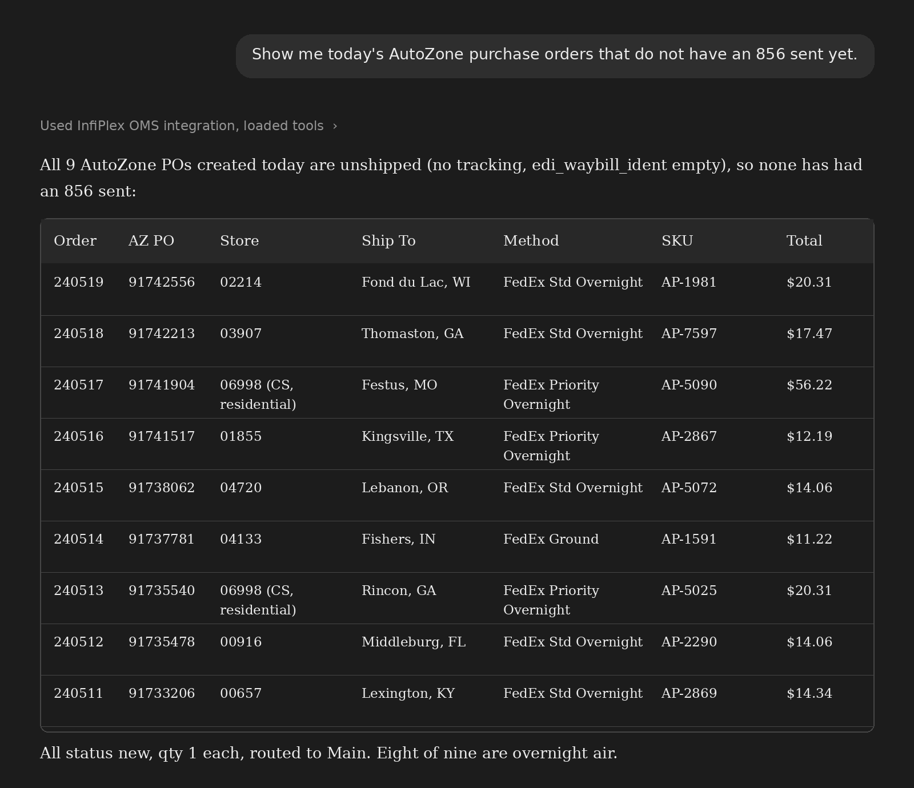Select SKU AP-5072

(689, 488)
